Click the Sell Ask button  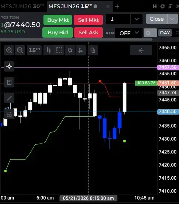88,32
